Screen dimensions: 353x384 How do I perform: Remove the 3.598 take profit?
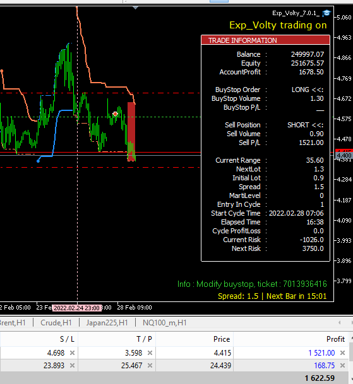click(150, 353)
